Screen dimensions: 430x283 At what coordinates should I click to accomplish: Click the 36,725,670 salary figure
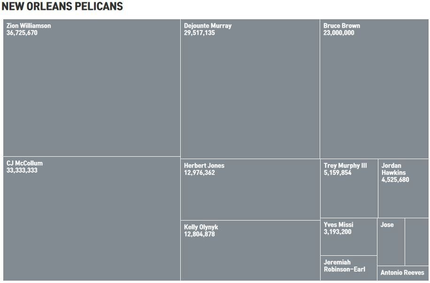[x=22, y=33]
